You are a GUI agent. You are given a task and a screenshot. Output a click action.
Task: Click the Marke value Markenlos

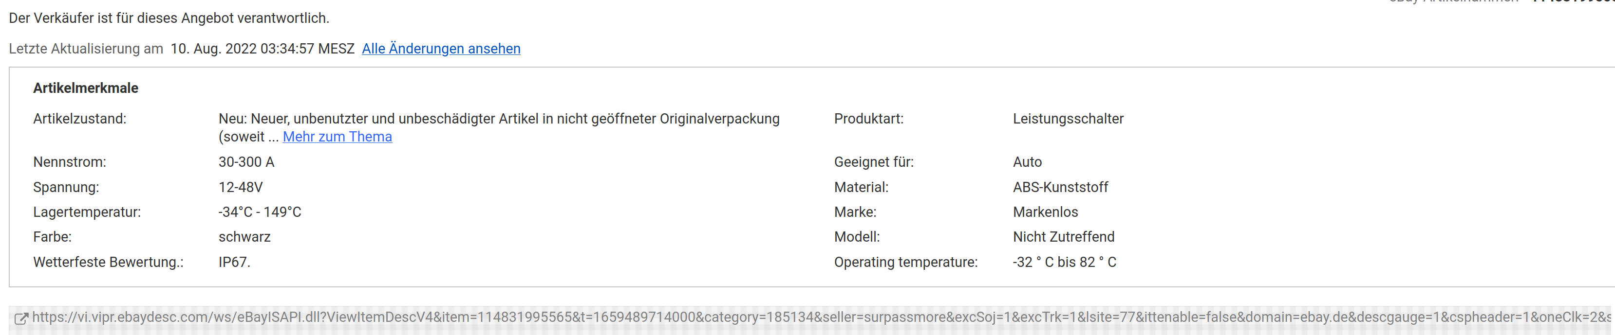coord(1046,212)
